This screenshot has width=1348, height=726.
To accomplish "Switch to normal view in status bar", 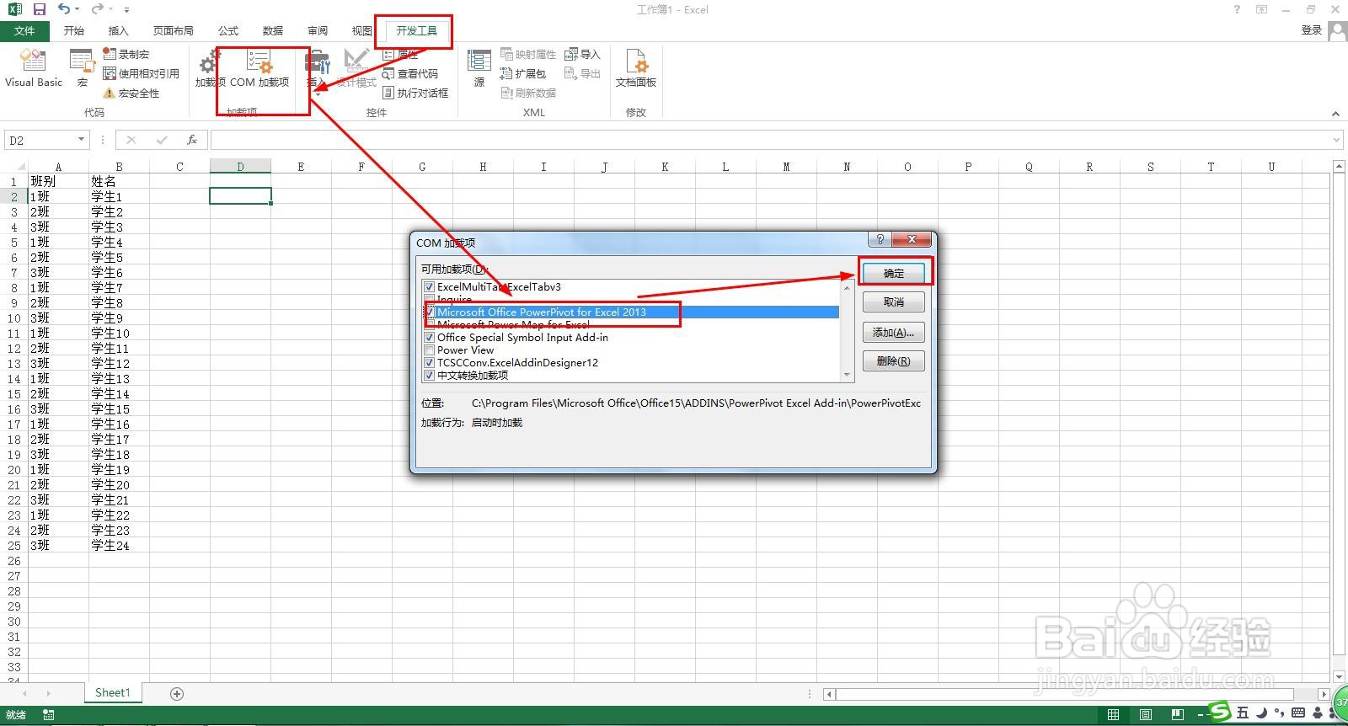I will point(1113,715).
